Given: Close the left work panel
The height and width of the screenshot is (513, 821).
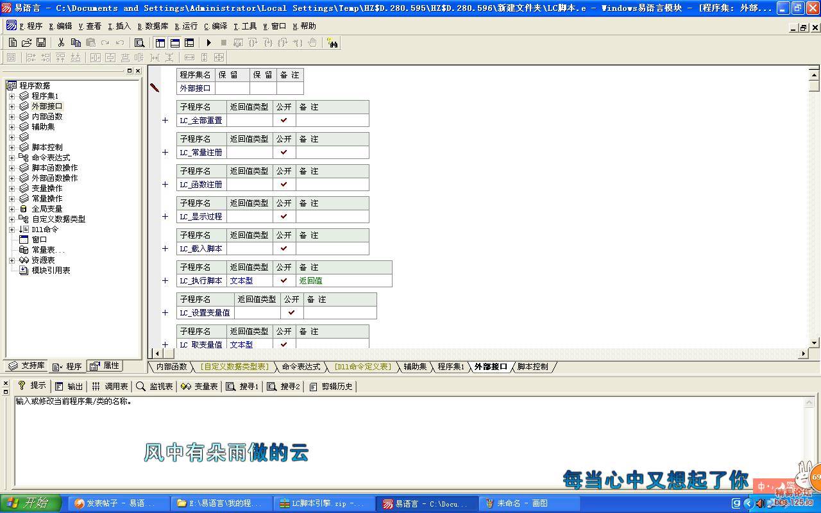Looking at the screenshot, I should [138, 71].
